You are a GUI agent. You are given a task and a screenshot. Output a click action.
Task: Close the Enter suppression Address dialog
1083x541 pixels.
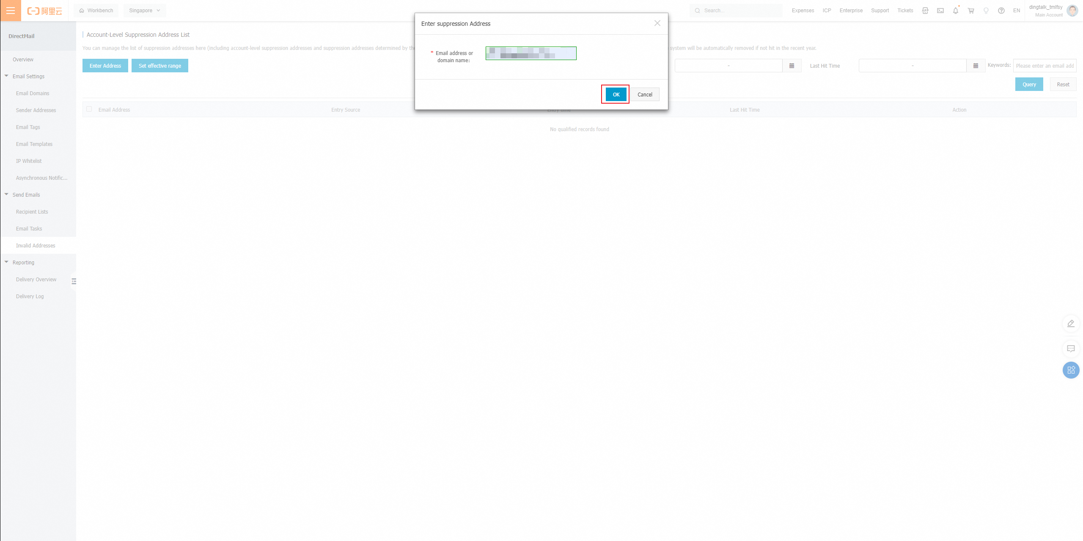point(657,23)
